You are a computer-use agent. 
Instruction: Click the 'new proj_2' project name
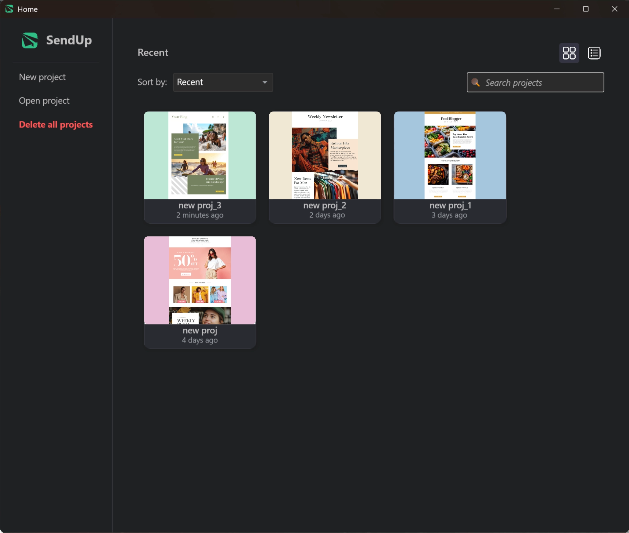point(325,206)
